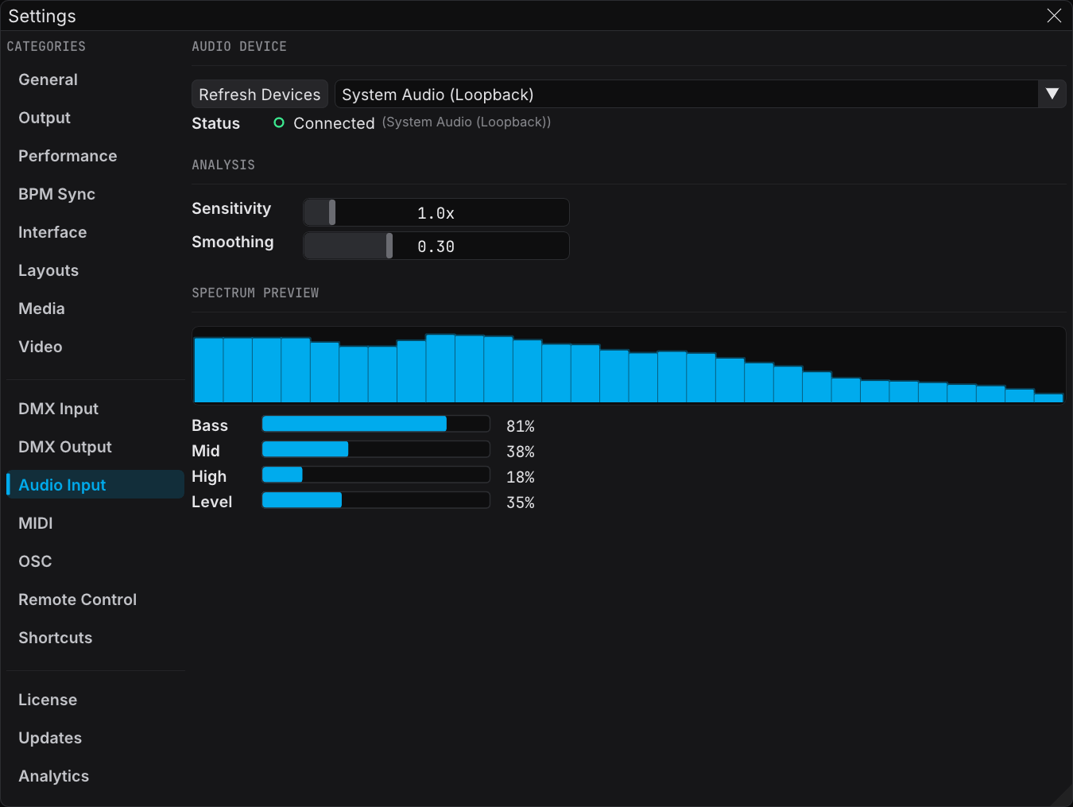The image size is (1073, 807).
Task: Open the Analytics category
Action: tap(95, 776)
